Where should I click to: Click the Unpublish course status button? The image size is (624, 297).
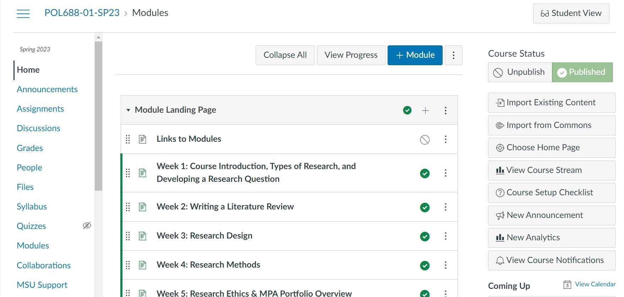pos(520,72)
